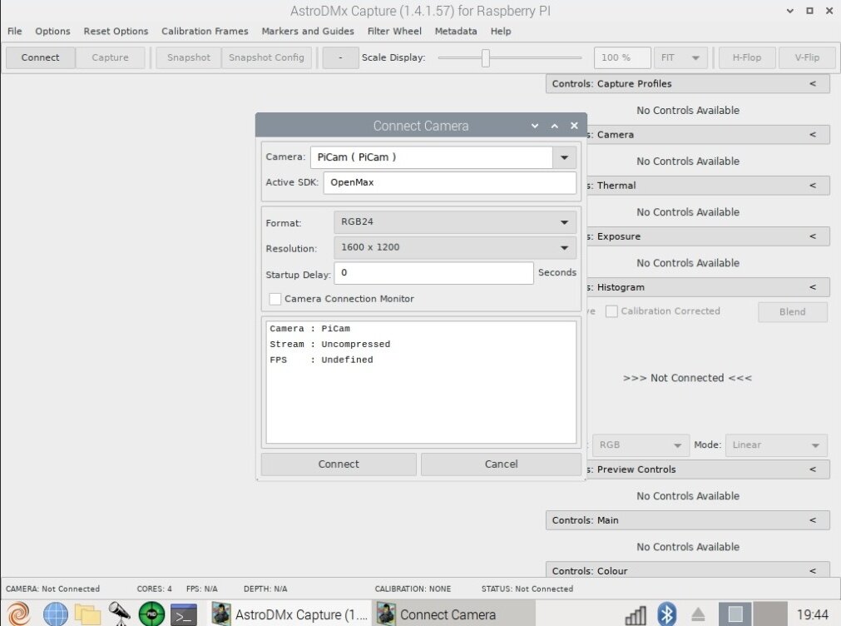The image size is (841, 626).
Task: Open Snapshot Config from toolbar
Action: (266, 57)
